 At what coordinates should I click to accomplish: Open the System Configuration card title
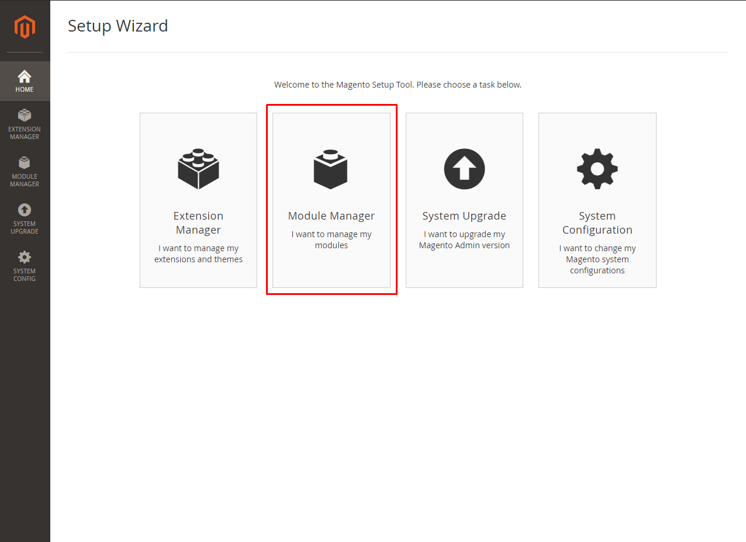point(598,223)
